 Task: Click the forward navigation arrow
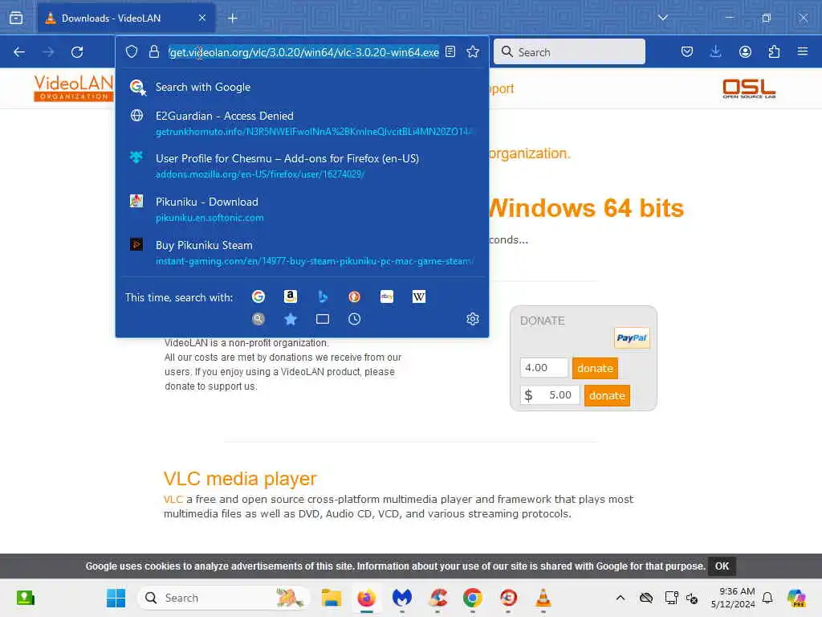coord(47,52)
